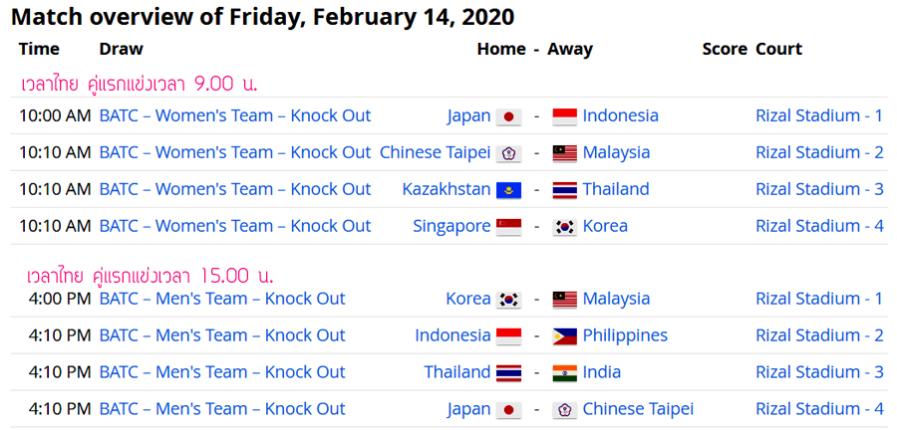897x430 pixels.
Task: Click Thailand flag in men's team match
Action: click(x=508, y=373)
